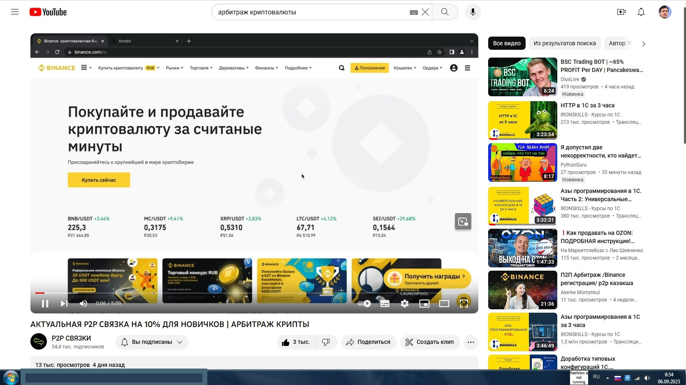Image resolution: width=686 pixels, height=385 pixels.
Task: Toggle theater mode
Action: [444, 304]
